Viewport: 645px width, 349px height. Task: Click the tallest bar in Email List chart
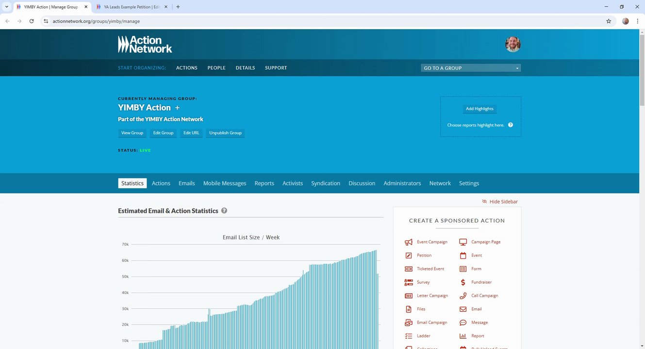pos(376,300)
